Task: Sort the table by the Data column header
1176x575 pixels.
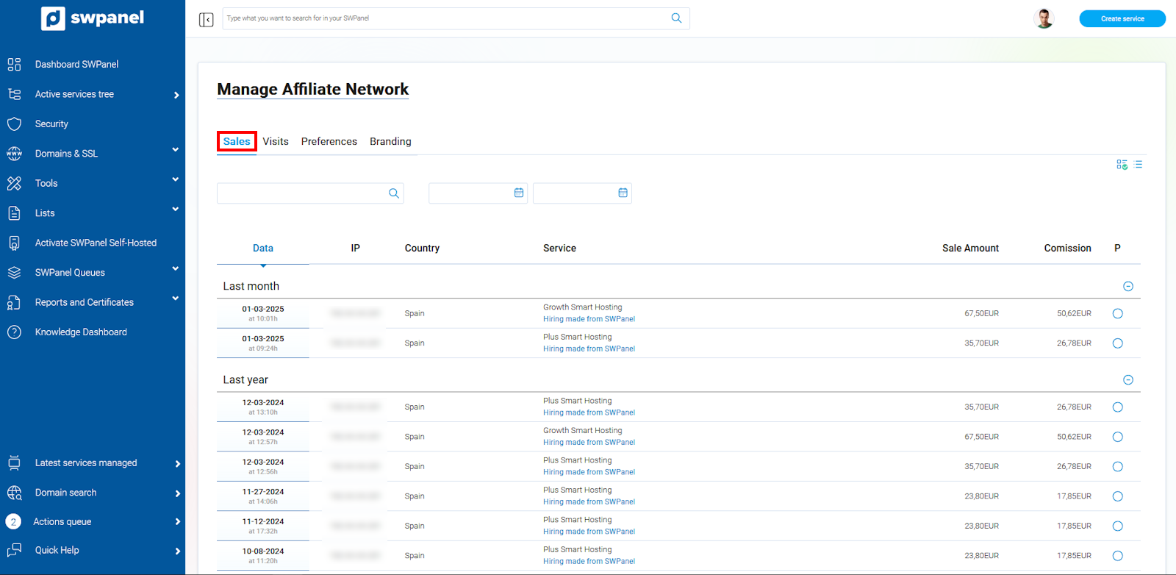Action: pyautogui.click(x=262, y=249)
